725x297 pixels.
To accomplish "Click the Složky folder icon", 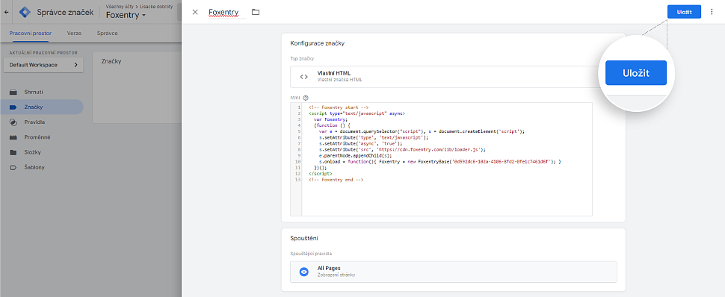I will (x=13, y=152).
